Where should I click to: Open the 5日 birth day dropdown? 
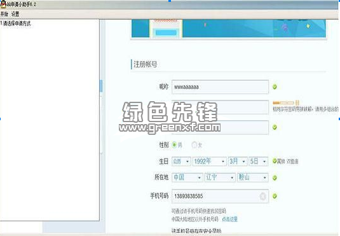coord(258,162)
